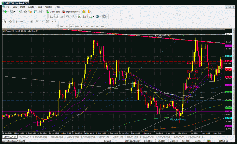
Task: Draw a vertical line tool
Action: pos(16,22)
